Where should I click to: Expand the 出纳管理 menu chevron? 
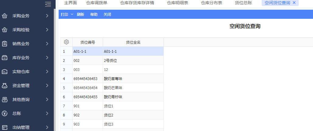coord(47,127)
